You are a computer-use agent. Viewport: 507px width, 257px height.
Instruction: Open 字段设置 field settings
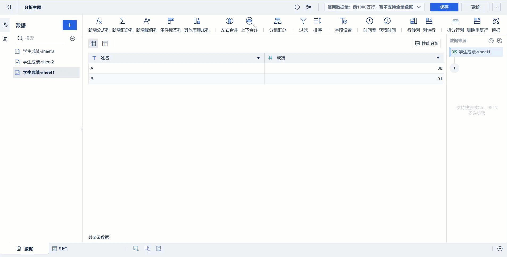343,24
